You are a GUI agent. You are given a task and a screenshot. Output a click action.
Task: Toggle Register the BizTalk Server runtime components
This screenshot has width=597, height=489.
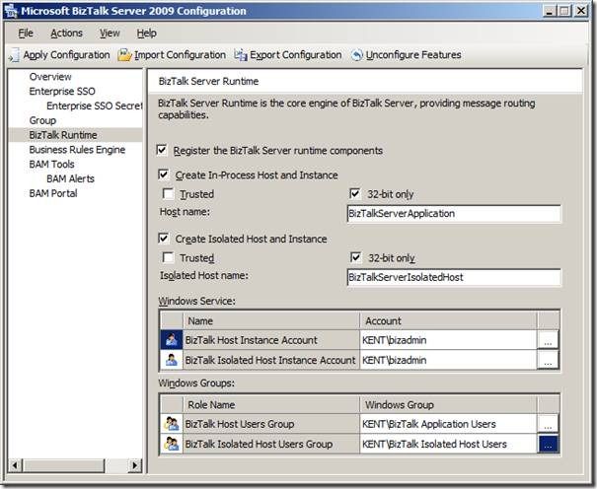coord(162,150)
